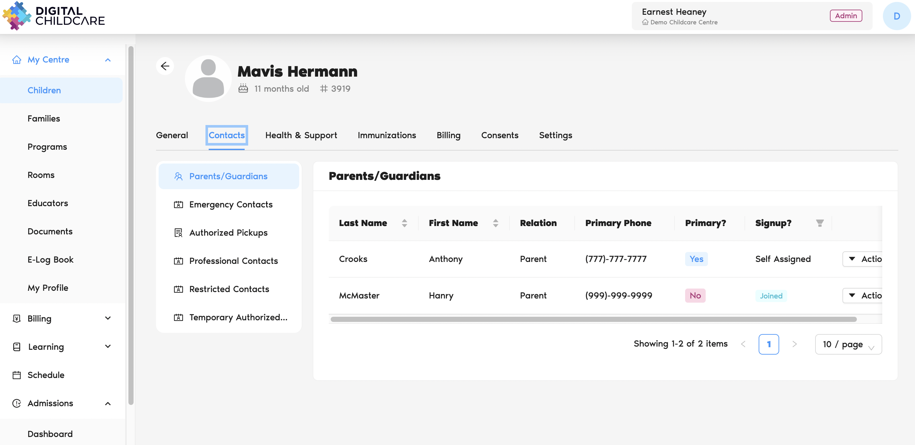The height and width of the screenshot is (445, 915).
Task: Click the back arrow button
Action: (x=165, y=66)
